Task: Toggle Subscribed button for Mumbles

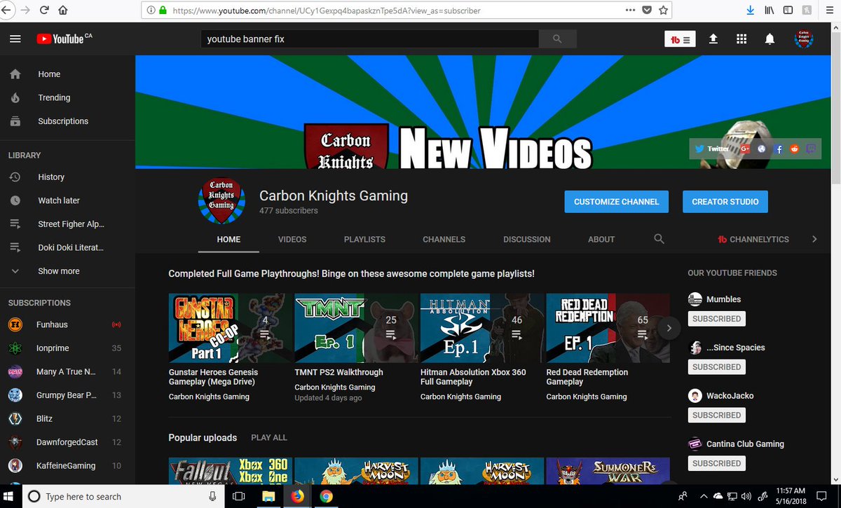Action: click(x=716, y=319)
